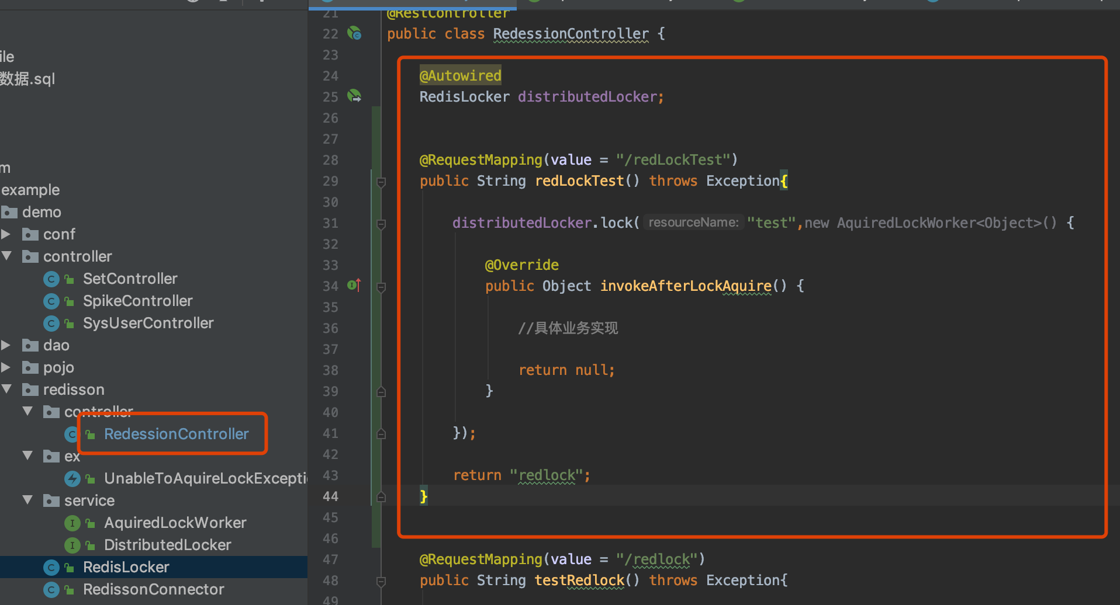The image size is (1120, 605).
Task: Click the RedissonConnector class icon
Action: pyautogui.click(x=51, y=590)
